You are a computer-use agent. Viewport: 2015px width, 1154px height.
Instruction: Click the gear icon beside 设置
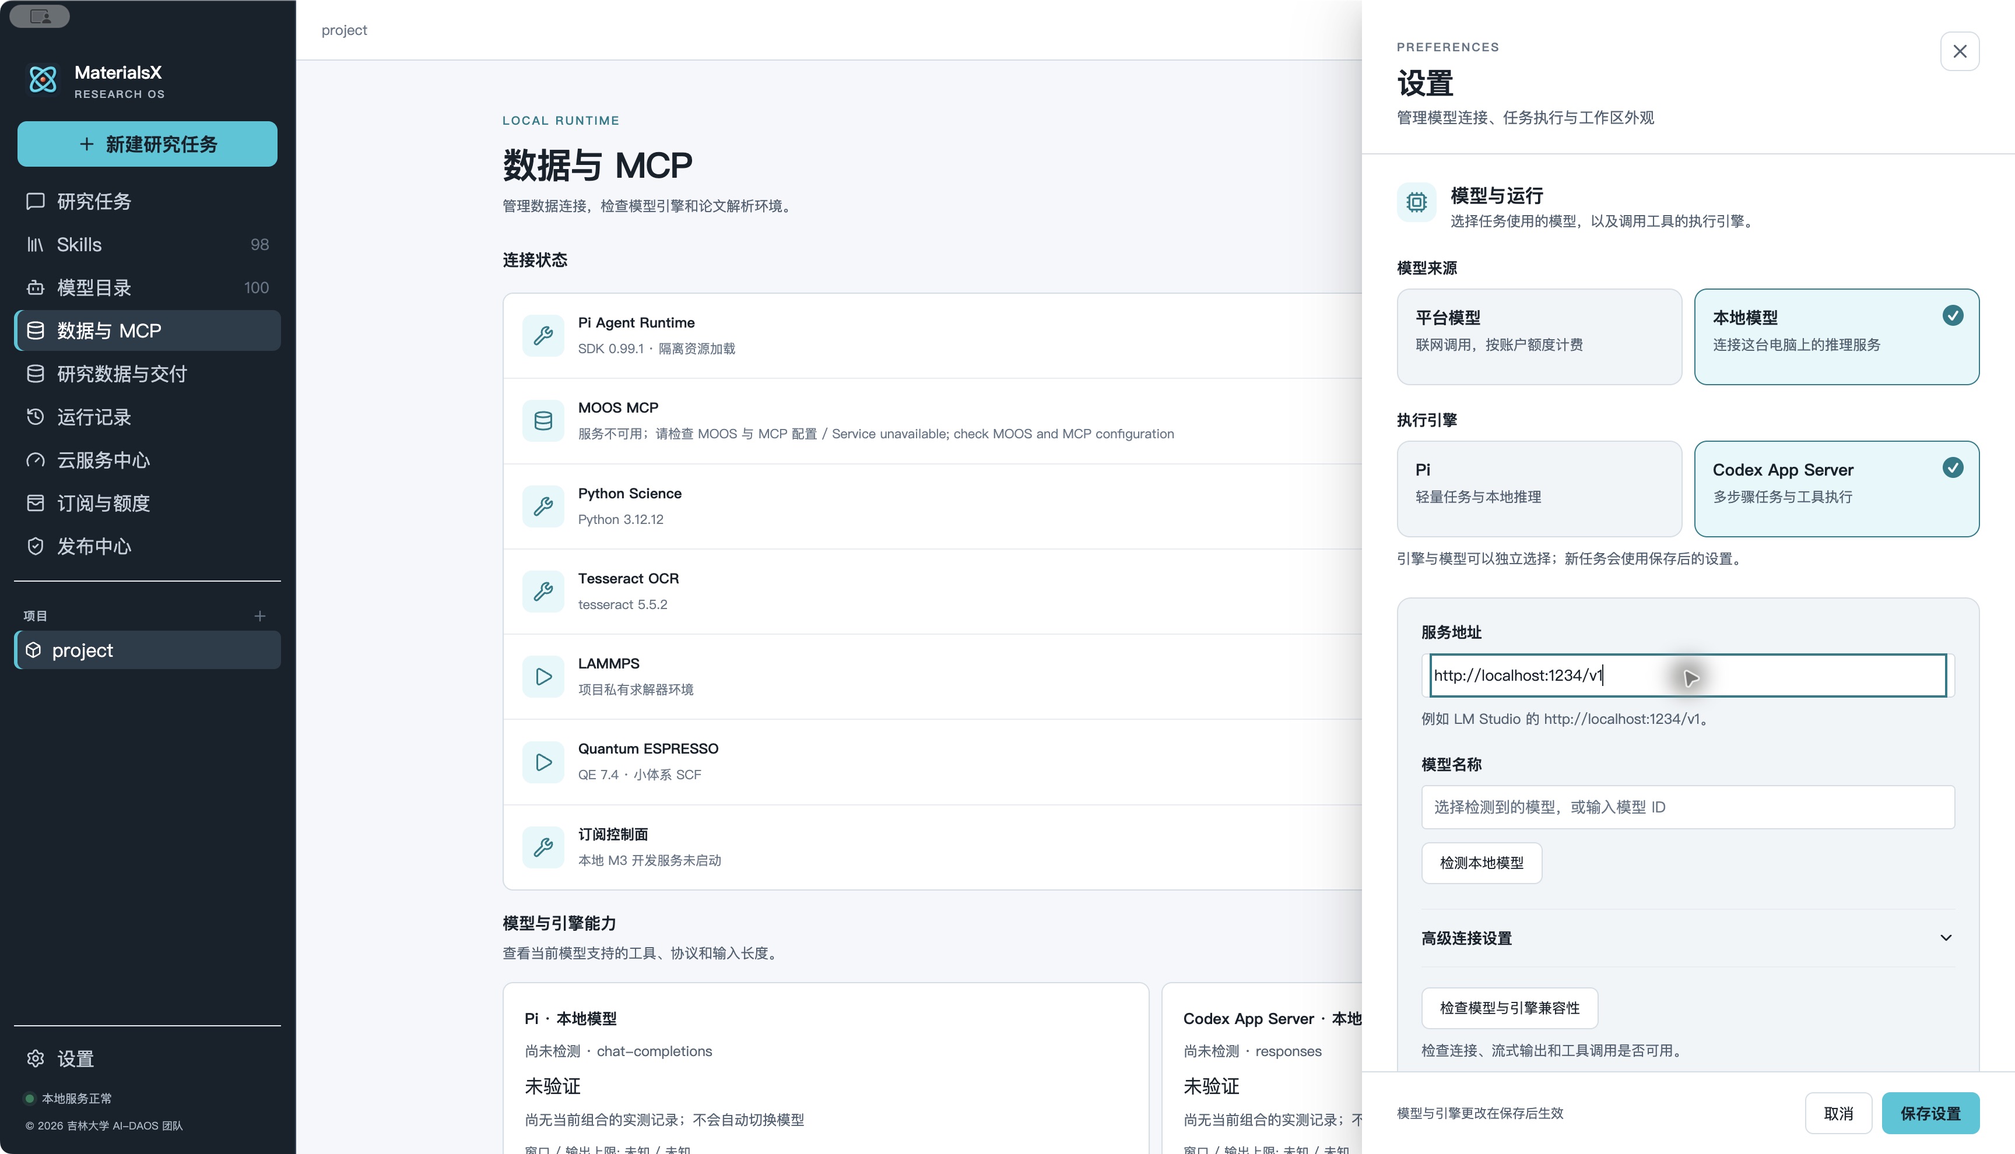(x=36, y=1058)
